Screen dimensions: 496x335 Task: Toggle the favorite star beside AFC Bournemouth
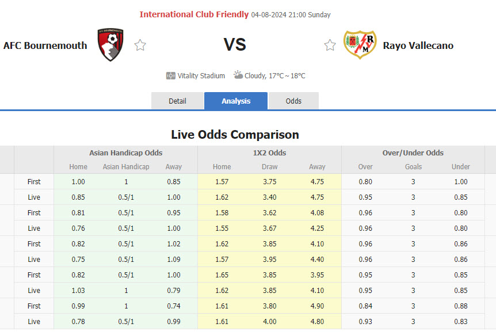(140, 44)
